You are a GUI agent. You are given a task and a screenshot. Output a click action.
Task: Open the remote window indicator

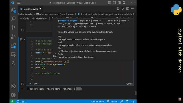click(x=12, y=101)
